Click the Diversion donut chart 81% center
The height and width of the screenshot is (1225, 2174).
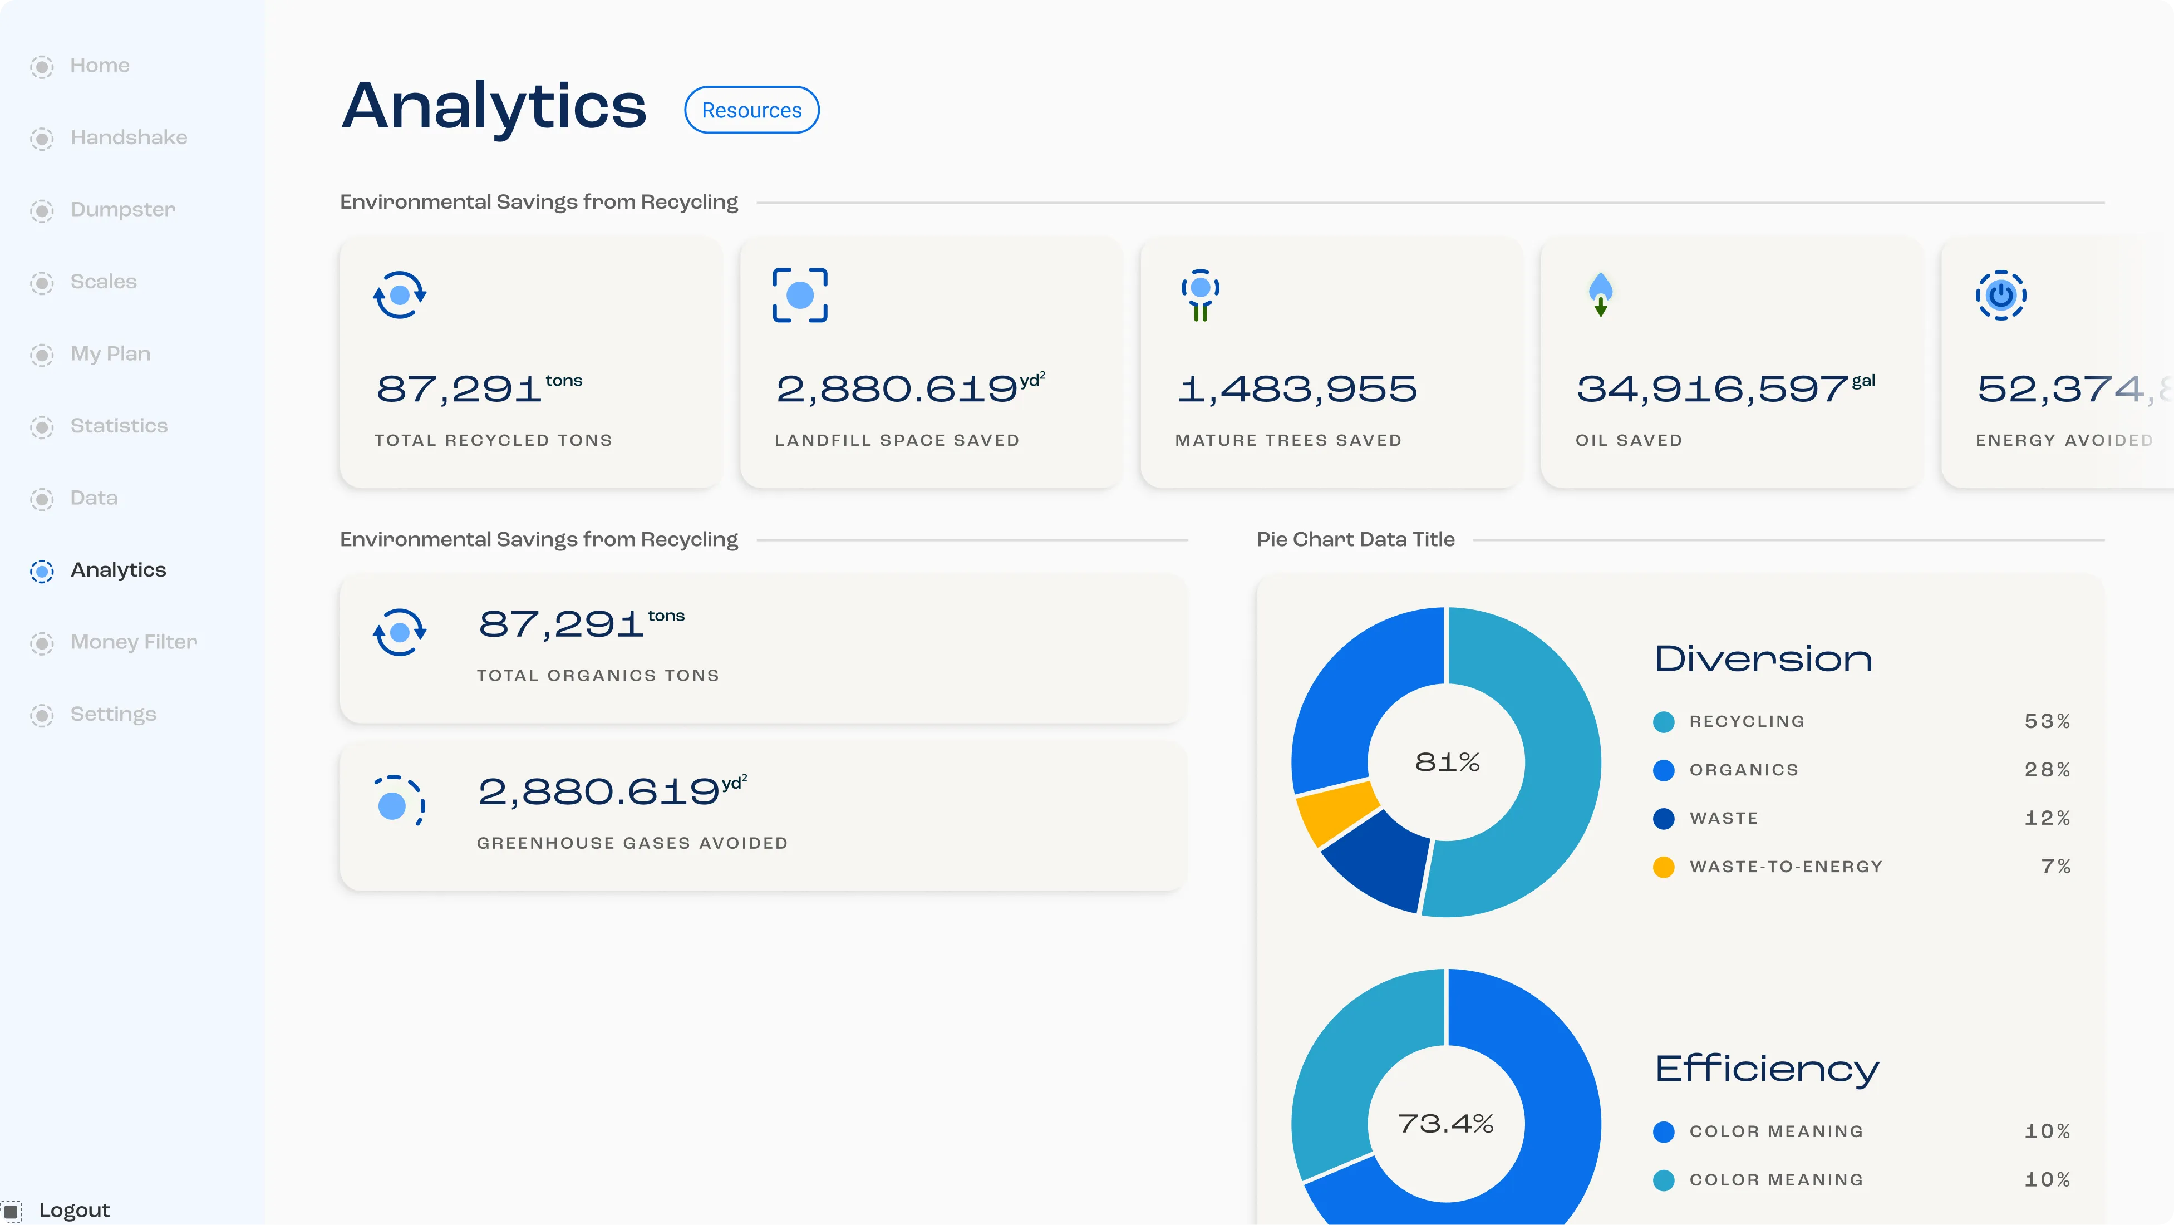(1447, 762)
